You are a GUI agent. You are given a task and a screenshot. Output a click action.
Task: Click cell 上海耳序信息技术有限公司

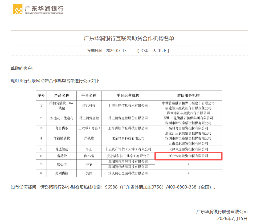[128, 106]
